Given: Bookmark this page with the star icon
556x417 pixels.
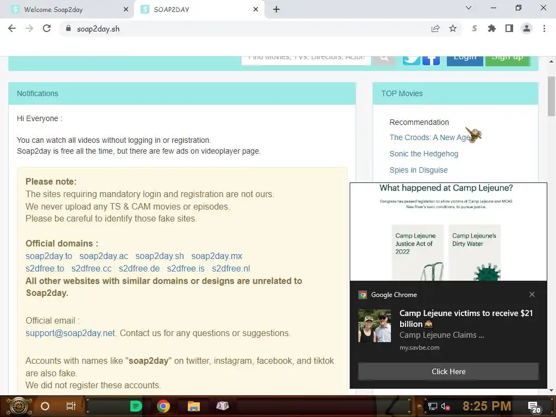Looking at the screenshot, I should (453, 28).
